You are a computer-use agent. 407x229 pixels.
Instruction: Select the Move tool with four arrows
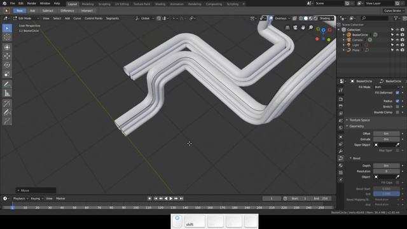click(7, 56)
